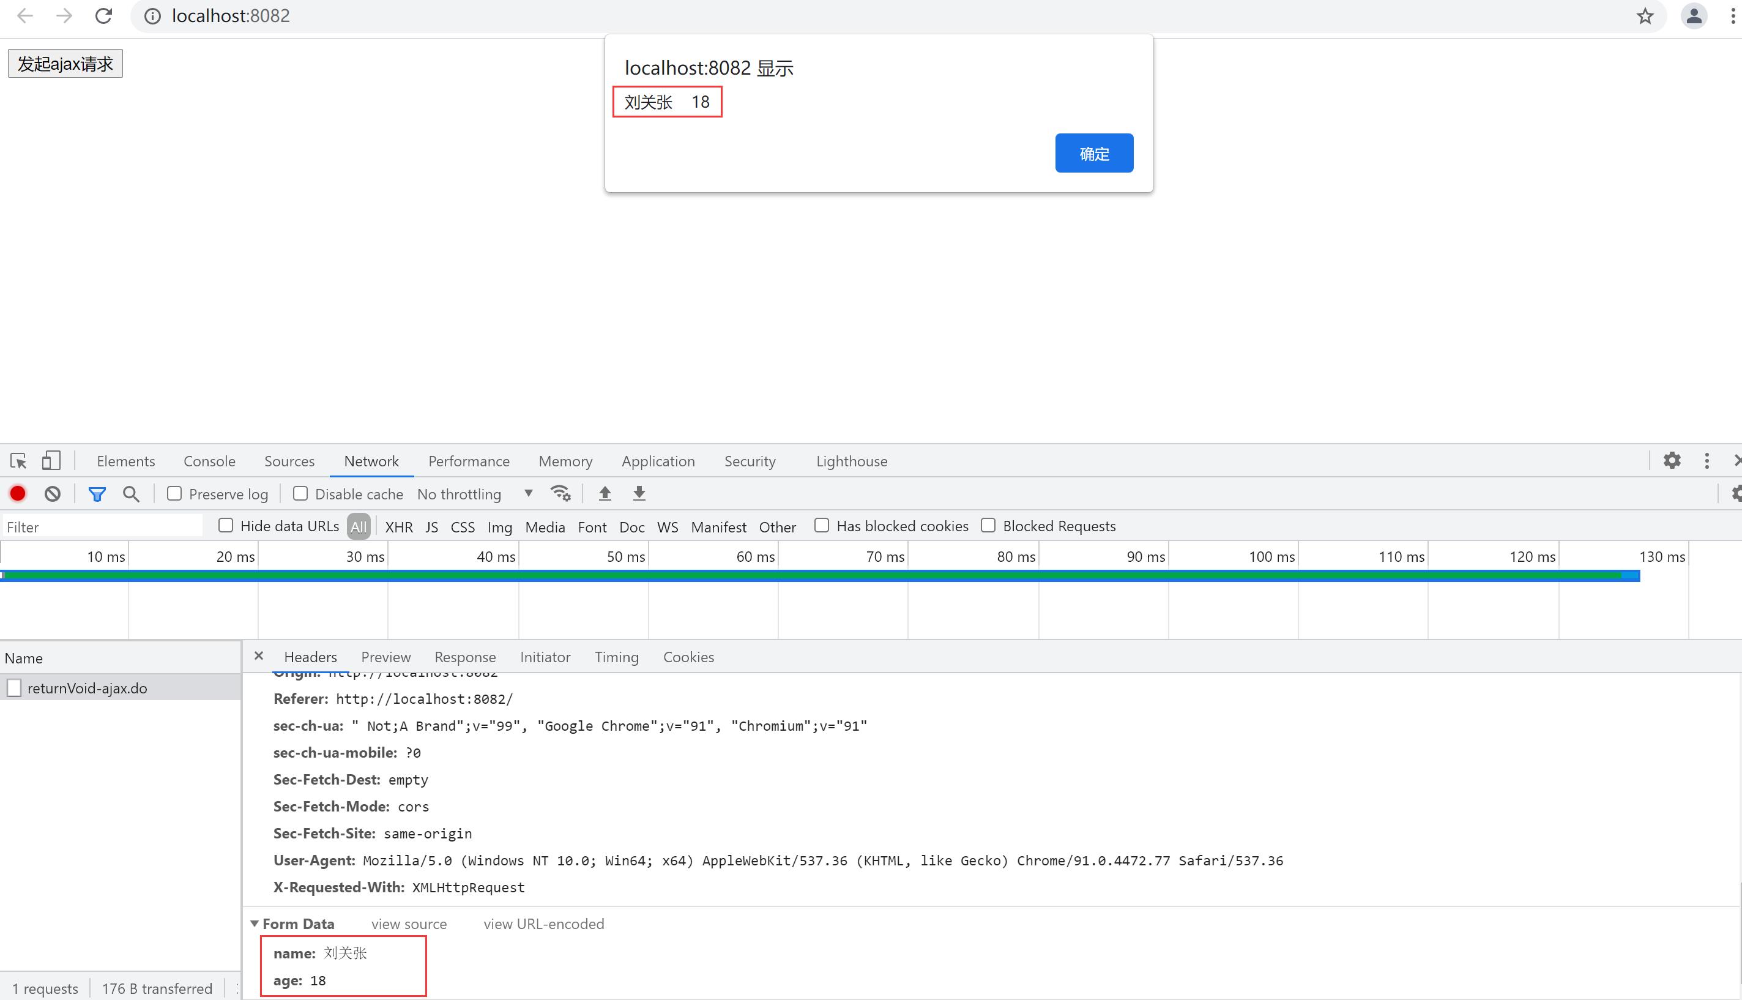Click the import HAR file icon
This screenshot has height=1000, width=1742.
click(604, 493)
